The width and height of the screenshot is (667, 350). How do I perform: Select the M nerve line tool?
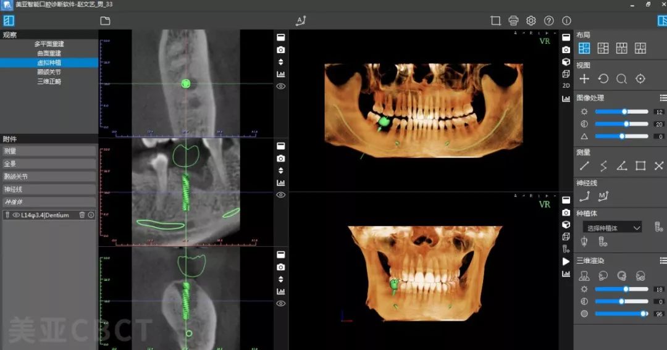pyautogui.click(x=603, y=196)
